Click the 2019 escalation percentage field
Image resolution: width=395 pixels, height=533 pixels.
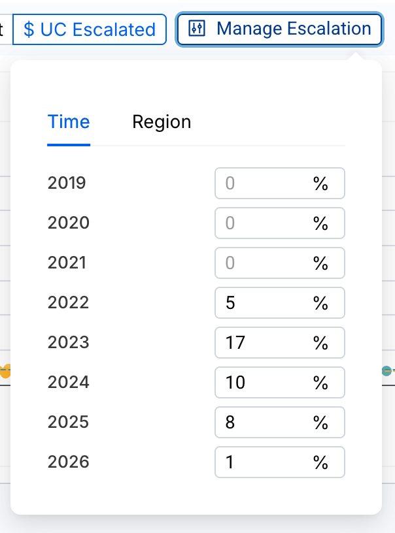pyautogui.click(x=280, y=183)
